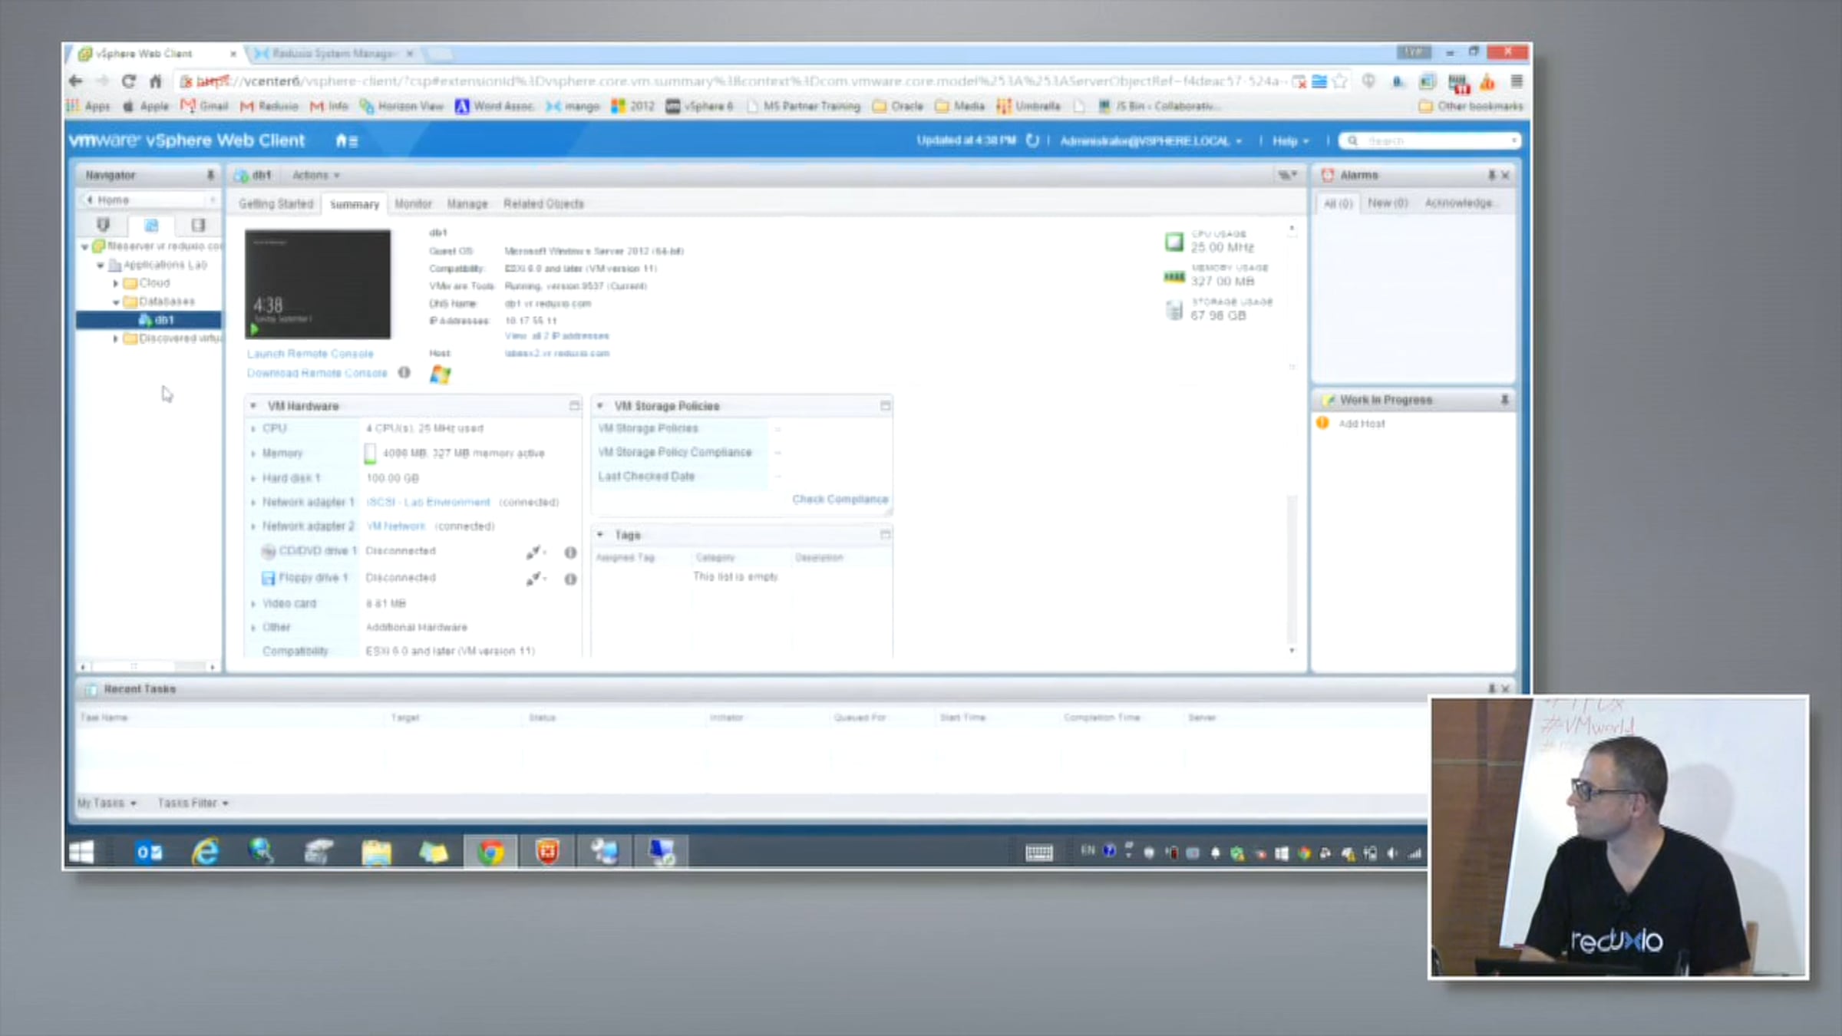Click the View all 2 IP addresses link

pos(556,336)
